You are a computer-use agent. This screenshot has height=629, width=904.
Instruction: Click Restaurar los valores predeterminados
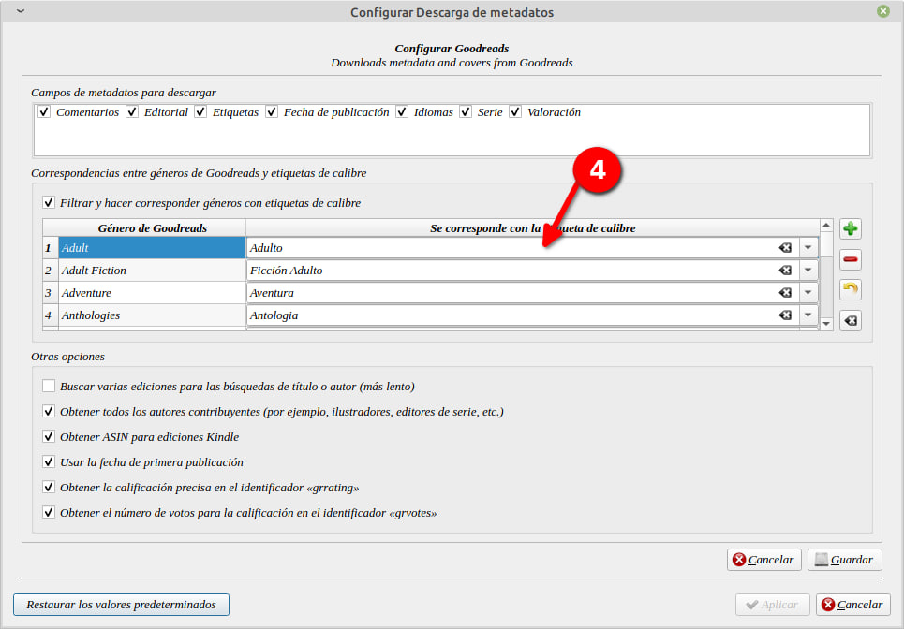coord(121,605)
